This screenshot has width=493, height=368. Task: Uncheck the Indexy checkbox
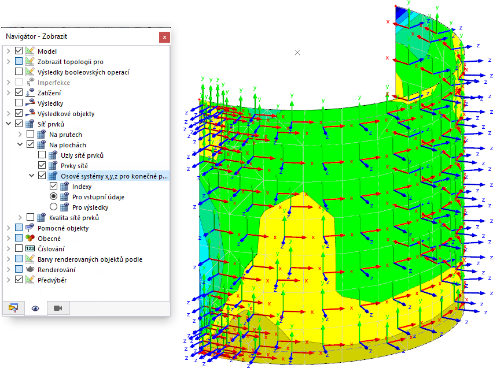click(53, 187)
